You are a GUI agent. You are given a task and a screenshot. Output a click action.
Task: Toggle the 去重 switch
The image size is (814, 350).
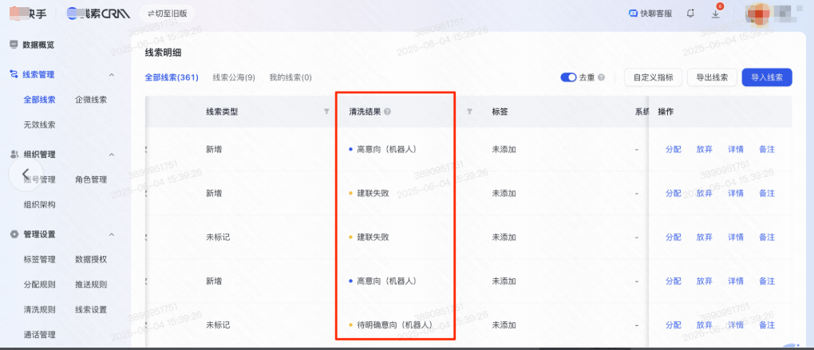click(x=568, y=78)
